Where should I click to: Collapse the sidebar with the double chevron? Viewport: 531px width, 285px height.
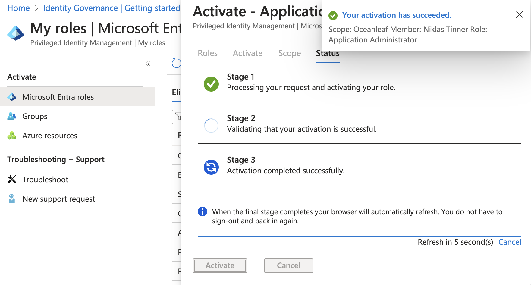point(148,64)
